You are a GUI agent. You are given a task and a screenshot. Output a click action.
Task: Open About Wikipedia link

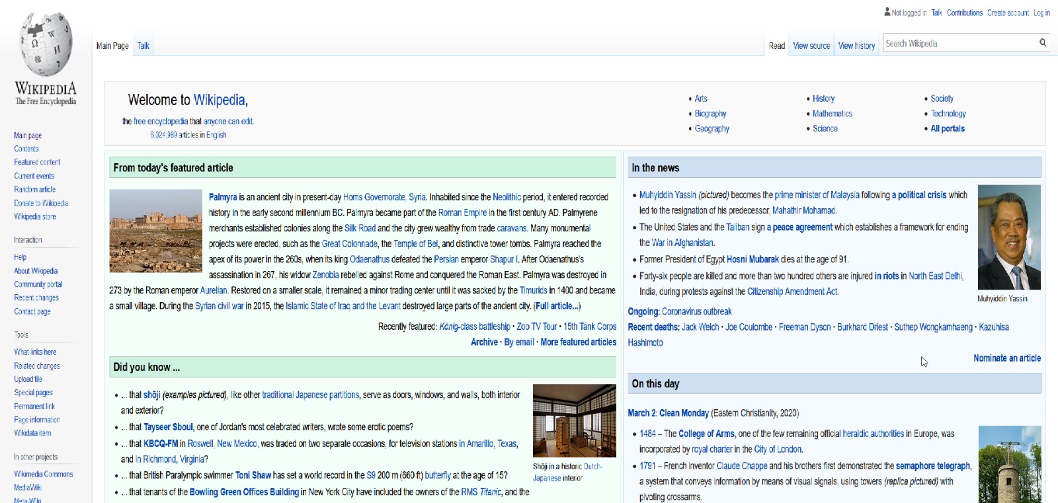(x=36, y=270)
